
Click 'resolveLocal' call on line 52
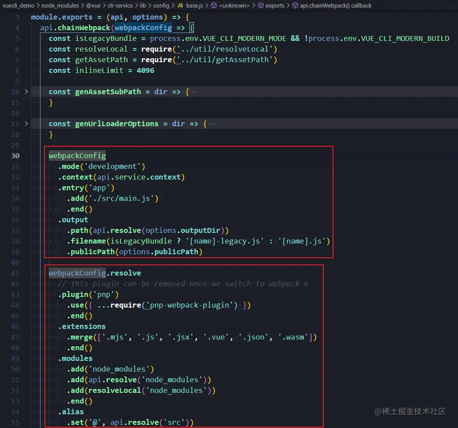point(115,391)
